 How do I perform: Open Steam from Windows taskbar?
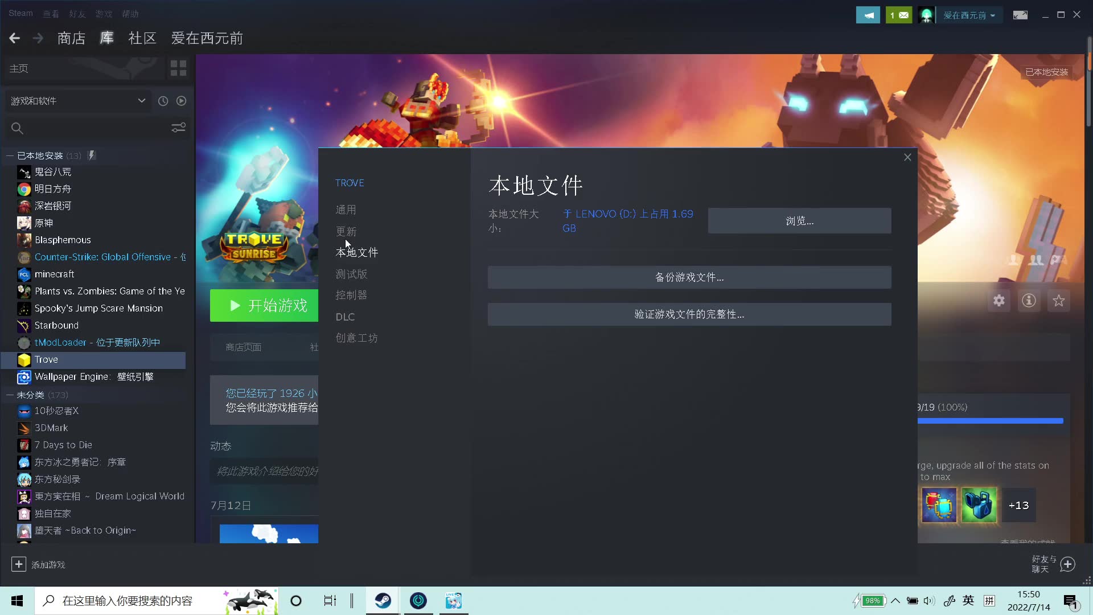pyautogui.click(x=383, y=601)
